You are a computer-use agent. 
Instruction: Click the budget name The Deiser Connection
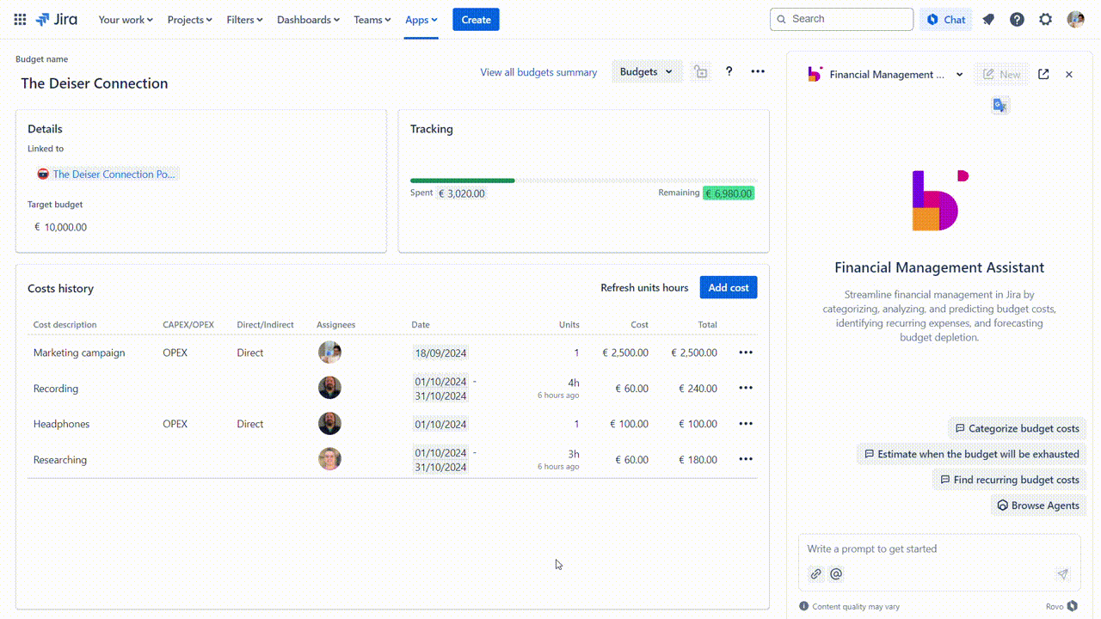click(95, 83)
